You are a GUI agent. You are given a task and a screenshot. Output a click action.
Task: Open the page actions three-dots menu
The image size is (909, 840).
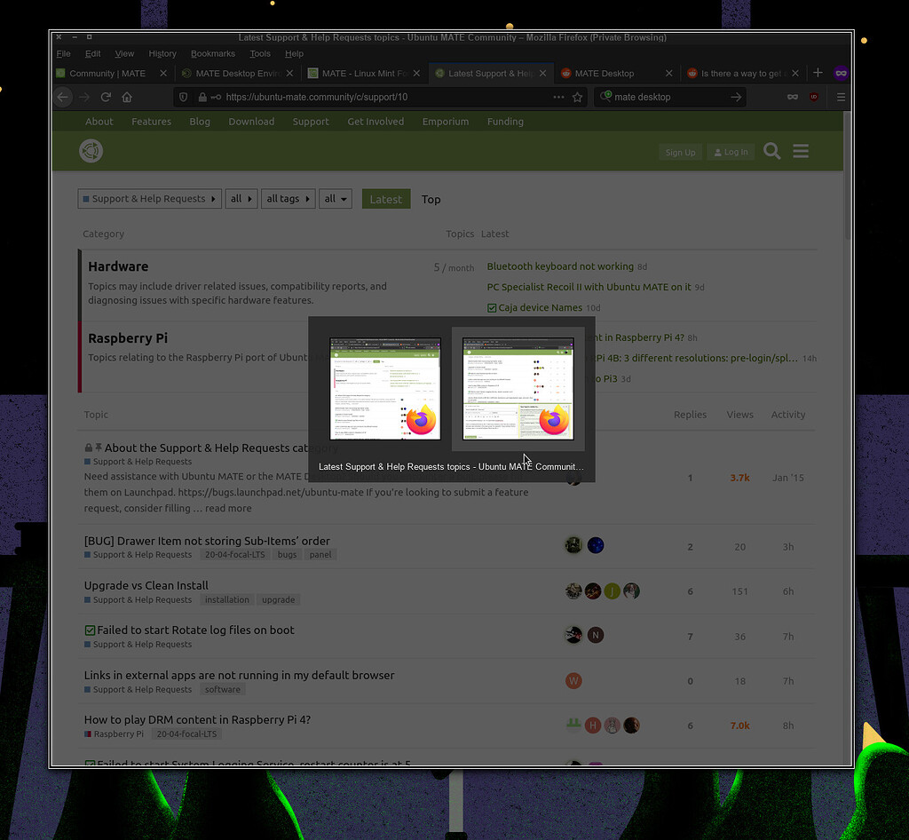558,98
